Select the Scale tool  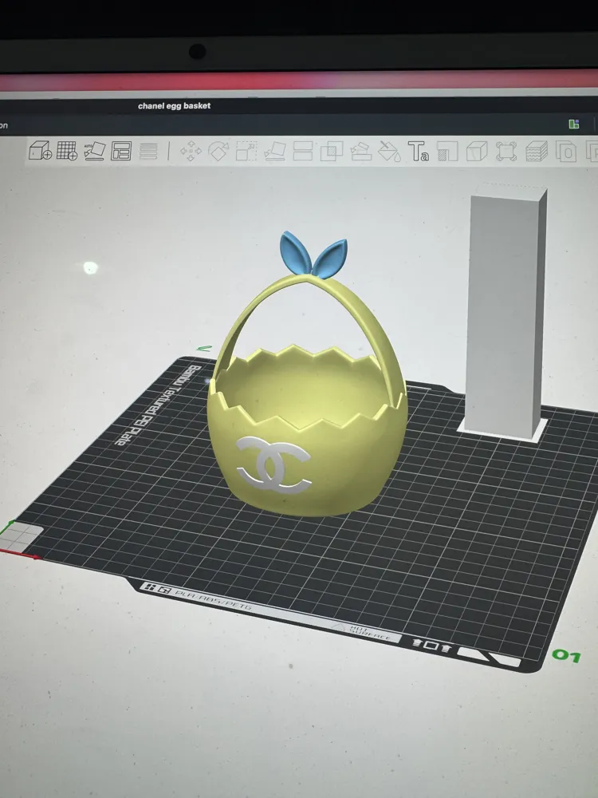click(x=246, y=151)
